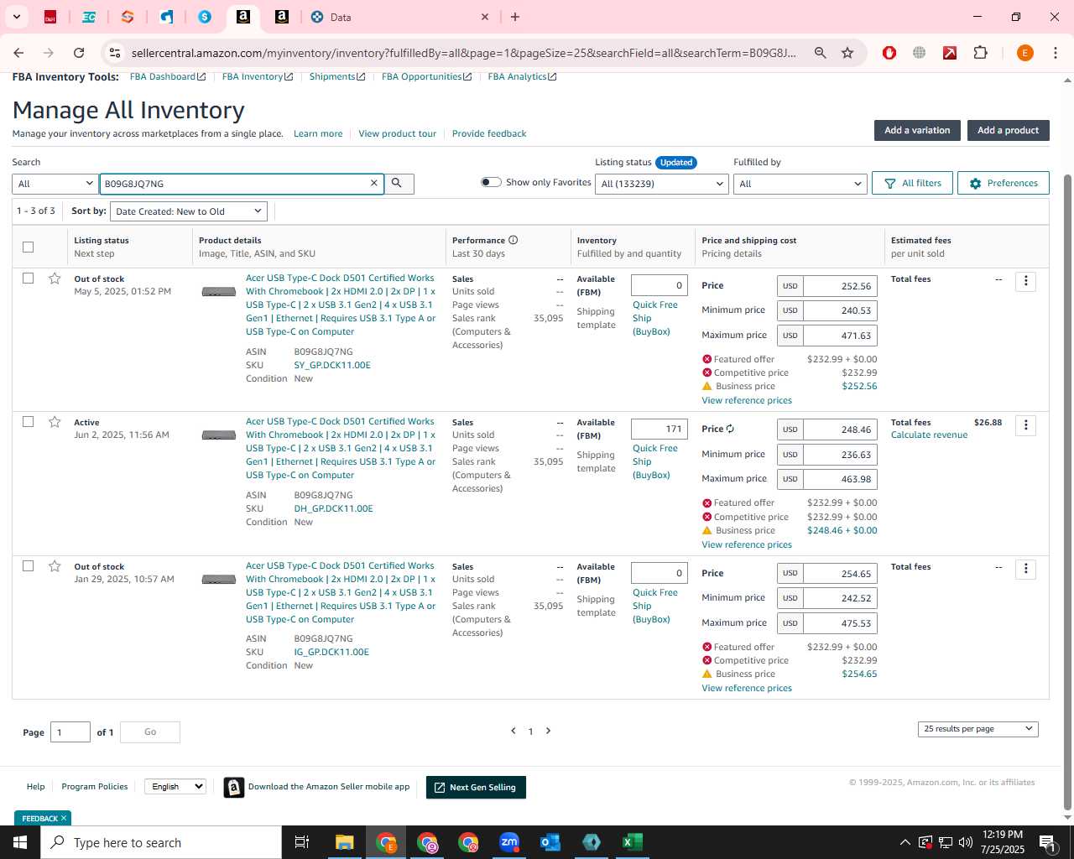
Task: Open a new browser tab with the plus icon
Action: [x=515, y=17]
